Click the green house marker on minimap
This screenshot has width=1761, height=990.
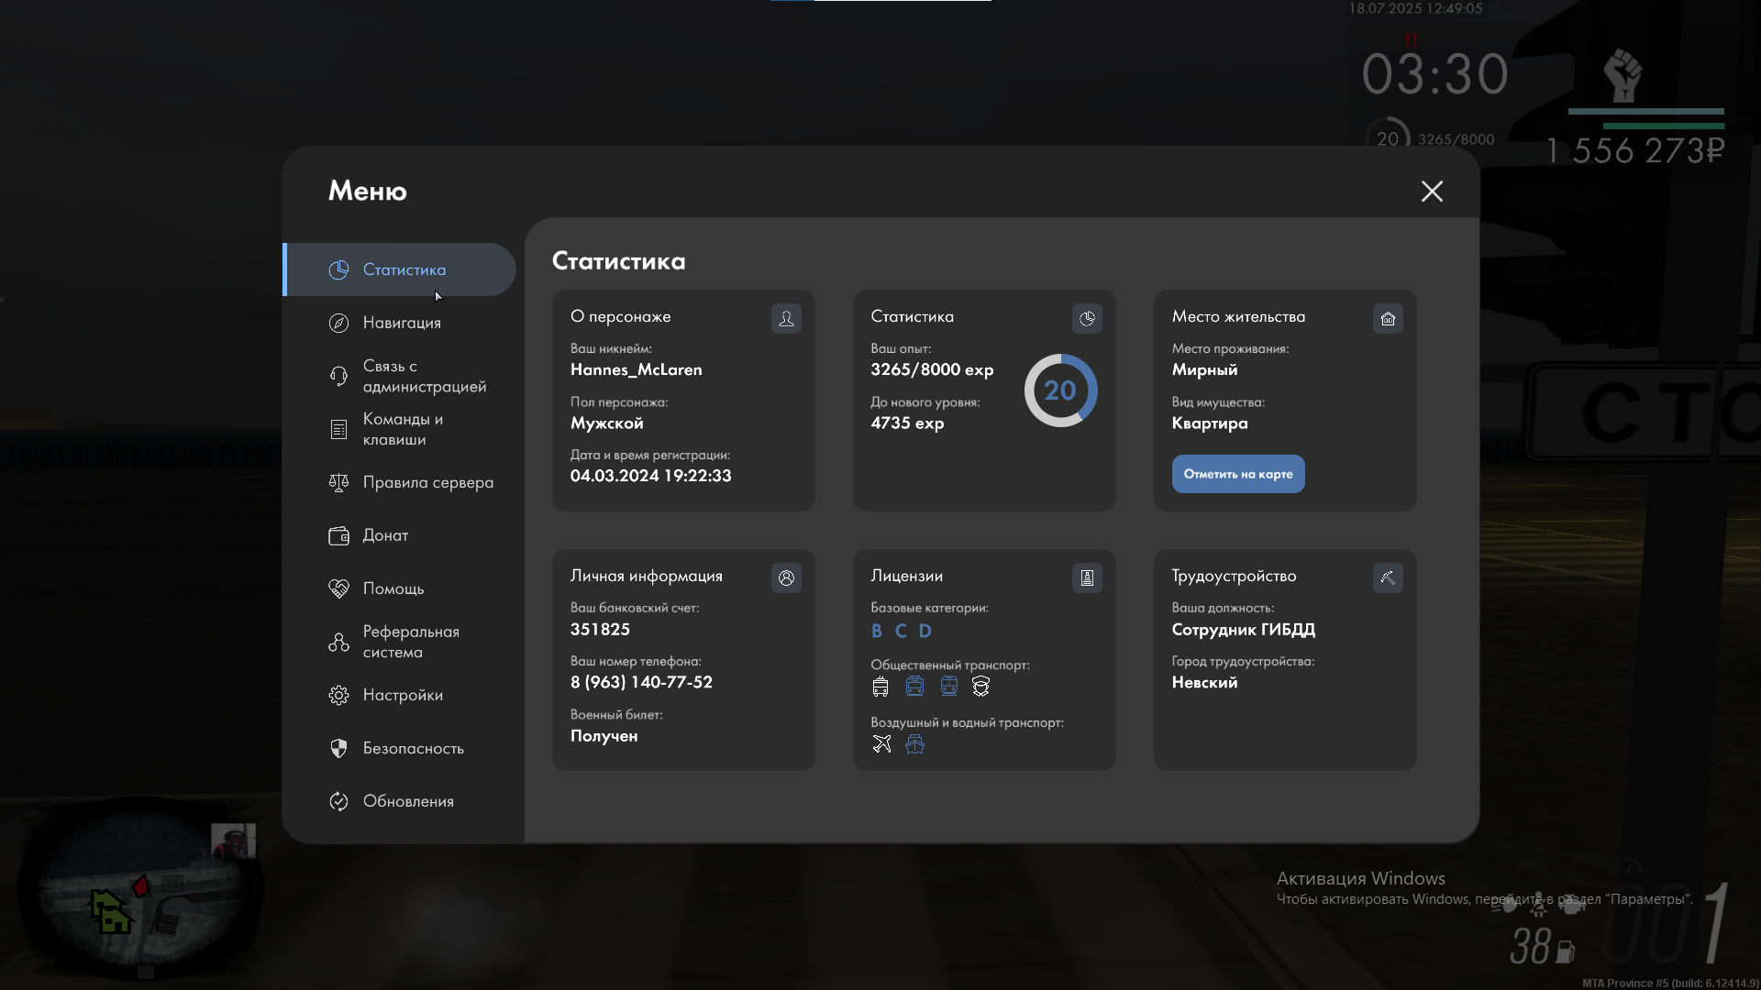click(x=111, y=912)
